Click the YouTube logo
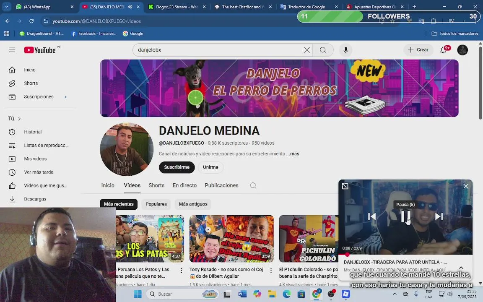483x302 pixels. point(40,50)
